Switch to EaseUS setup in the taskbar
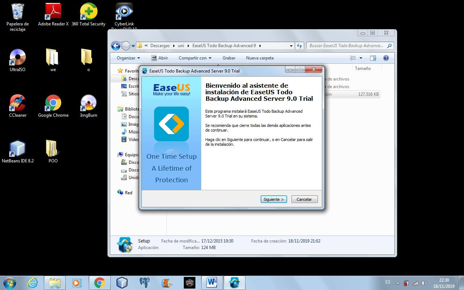 pyautogui.click(x=234, y=283)
